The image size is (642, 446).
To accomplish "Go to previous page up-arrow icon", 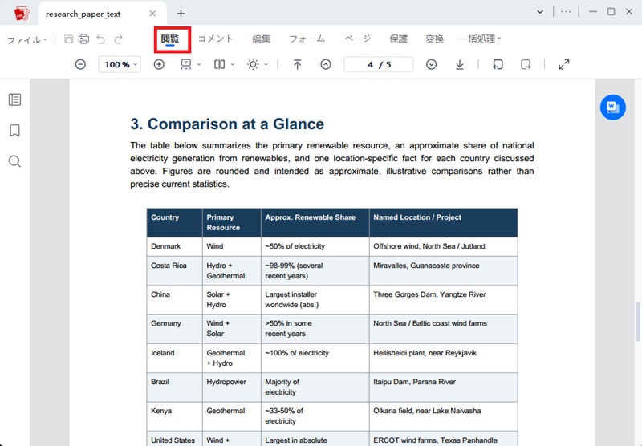I will [326, 64].
